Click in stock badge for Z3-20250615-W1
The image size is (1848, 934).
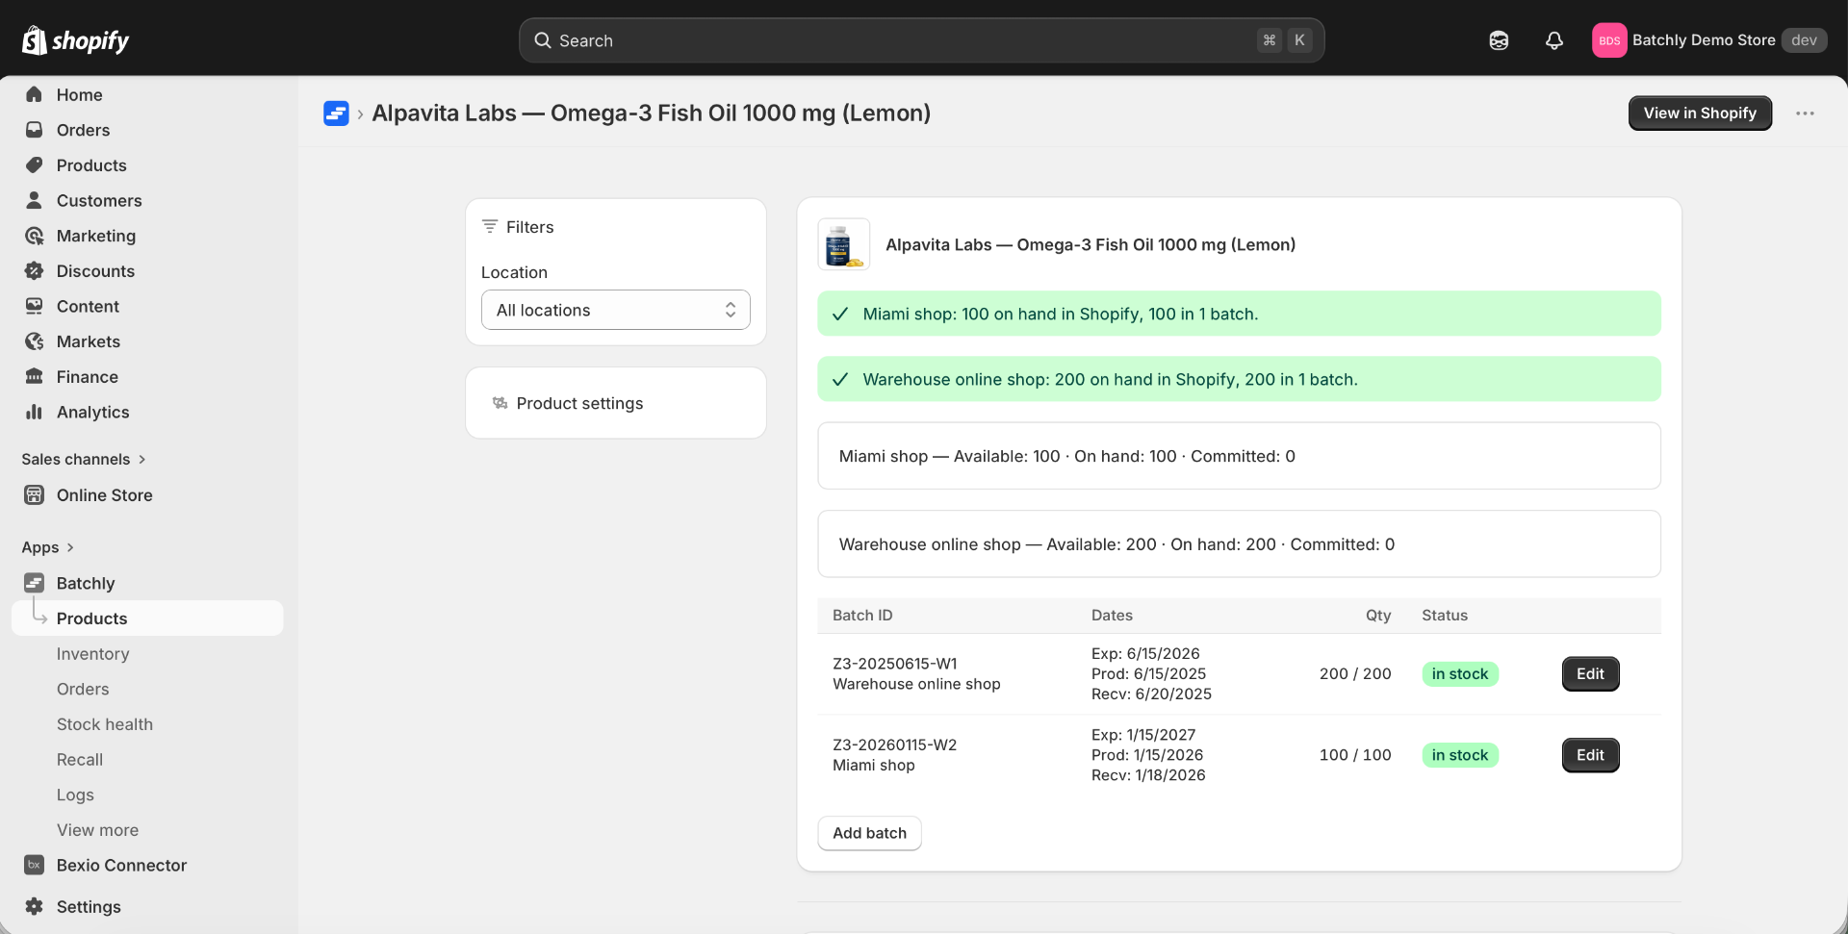pyautogui.click(x=1460, y=674)
